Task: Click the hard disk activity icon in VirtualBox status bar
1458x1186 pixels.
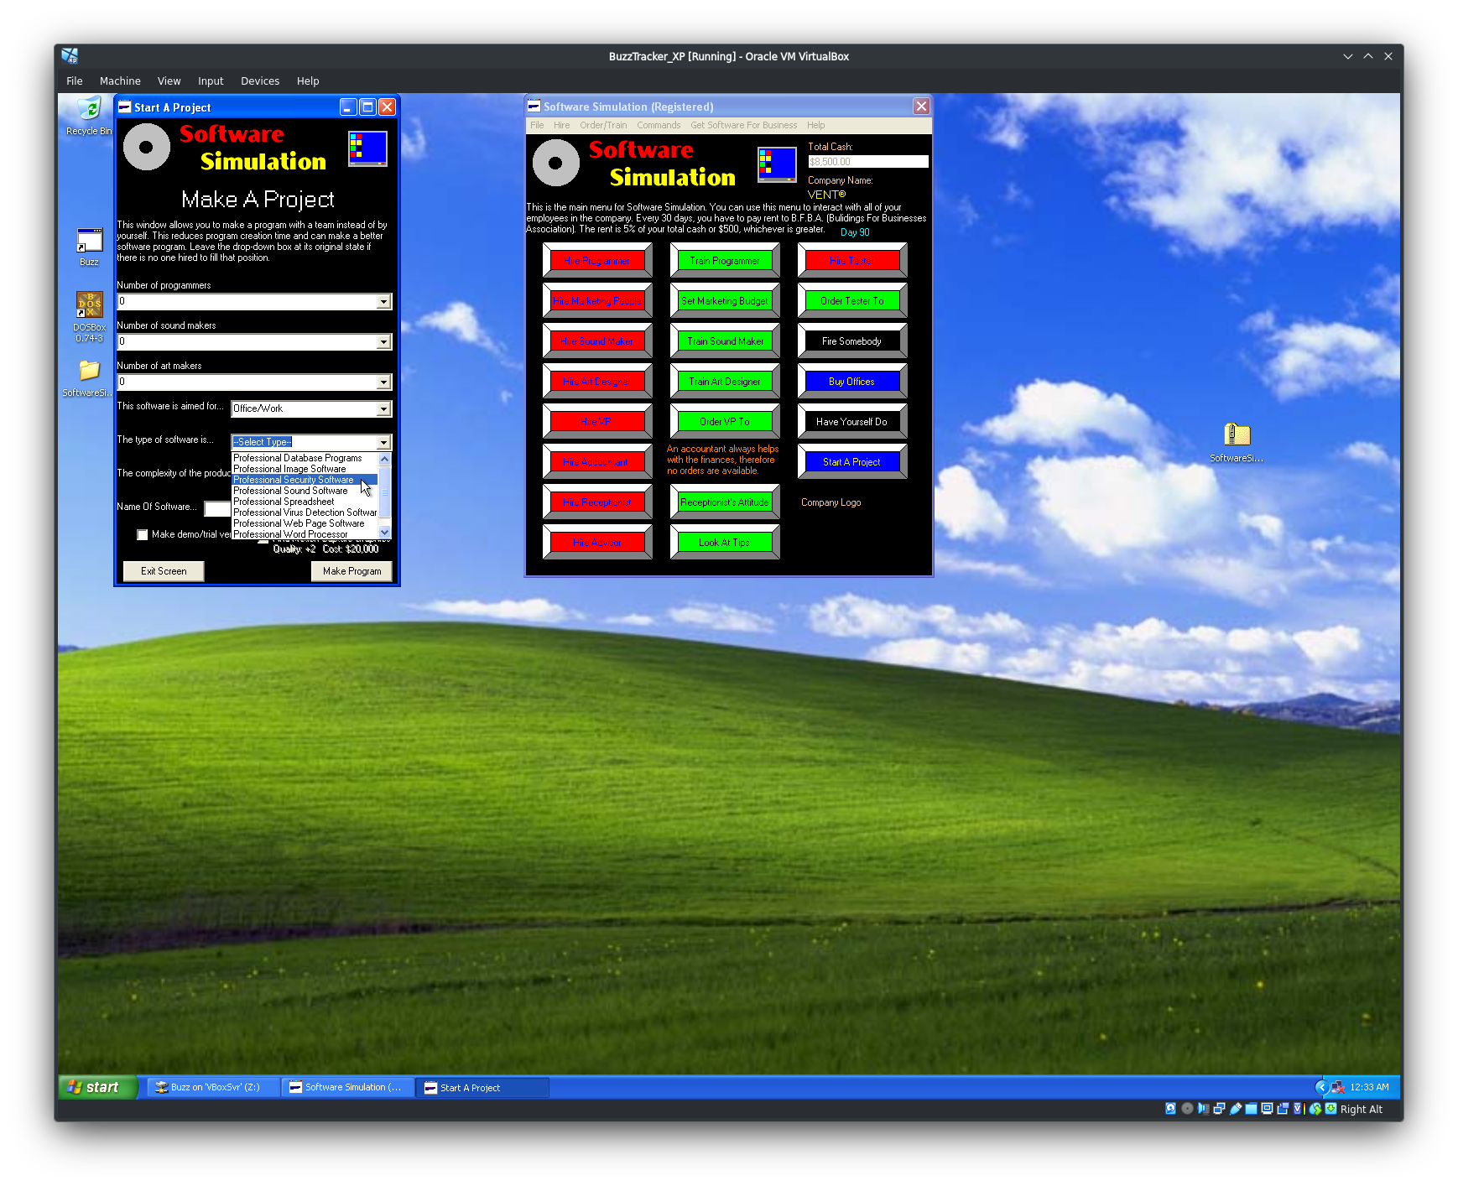Action: coord(1170,1109)
